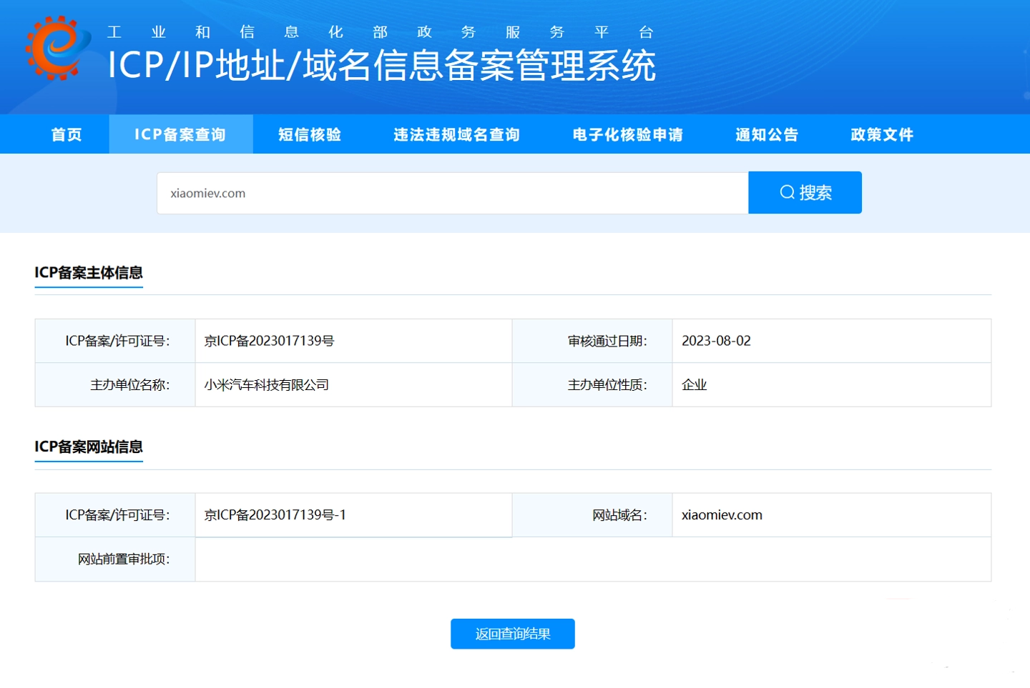
Task: Go to the 首页 home tab
Action: coord(67,134)
